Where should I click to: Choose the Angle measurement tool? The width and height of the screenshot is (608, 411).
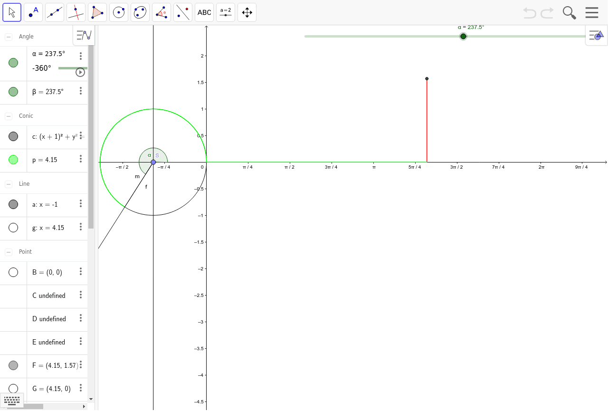click(161, 12)
